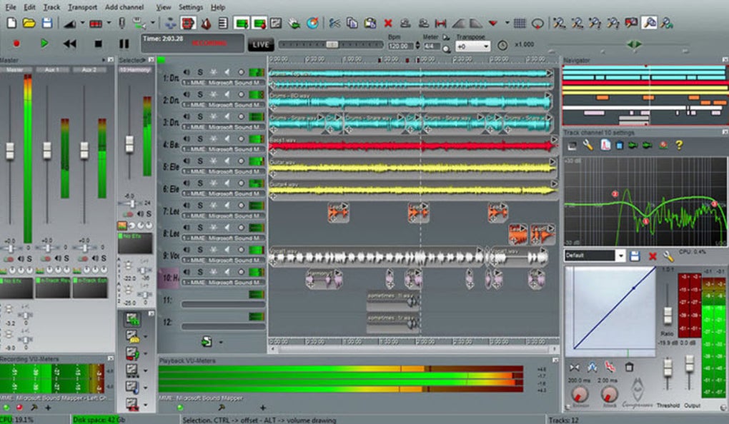Click the Bpm 120.00 field
The height and width of the screenshot is (424, 729).
click(x=400, y=46)
